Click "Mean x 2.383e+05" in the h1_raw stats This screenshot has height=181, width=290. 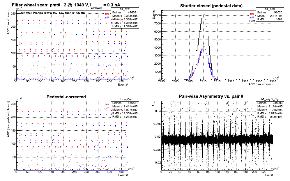[x=125, y=16]
